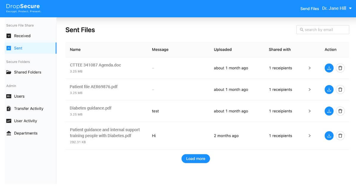Delete the CTTEE 341087 Agenda.doc entry

click(x=340, y=68)
